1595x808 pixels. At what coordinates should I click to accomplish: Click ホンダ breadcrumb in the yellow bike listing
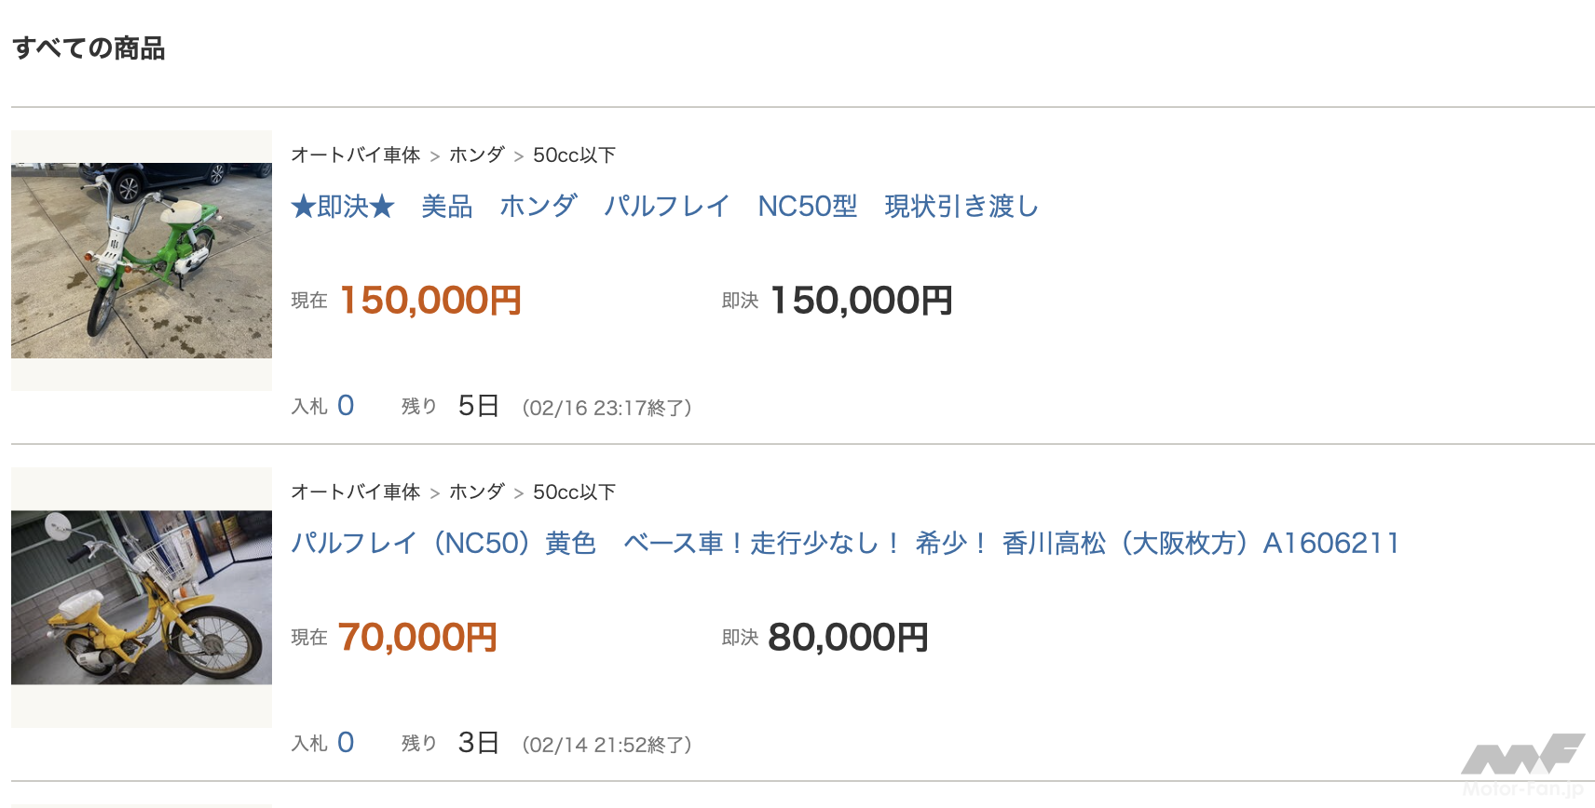click(477, 492)
